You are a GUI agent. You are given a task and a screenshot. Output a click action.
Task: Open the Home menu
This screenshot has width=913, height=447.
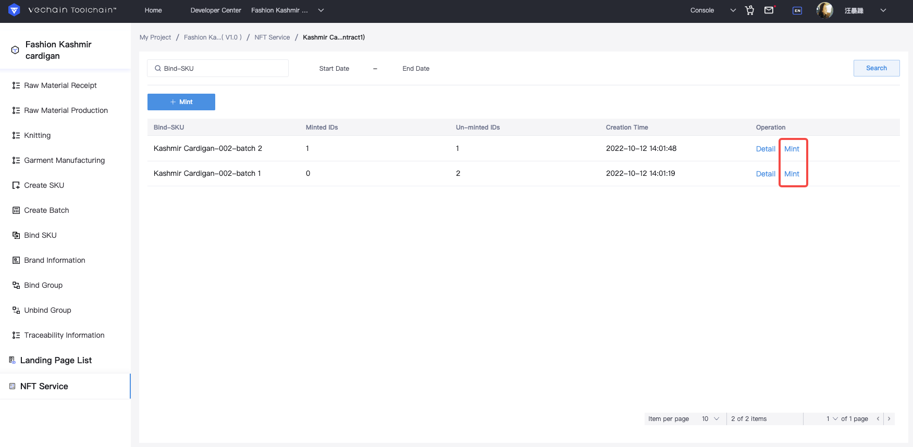[153, 10]
